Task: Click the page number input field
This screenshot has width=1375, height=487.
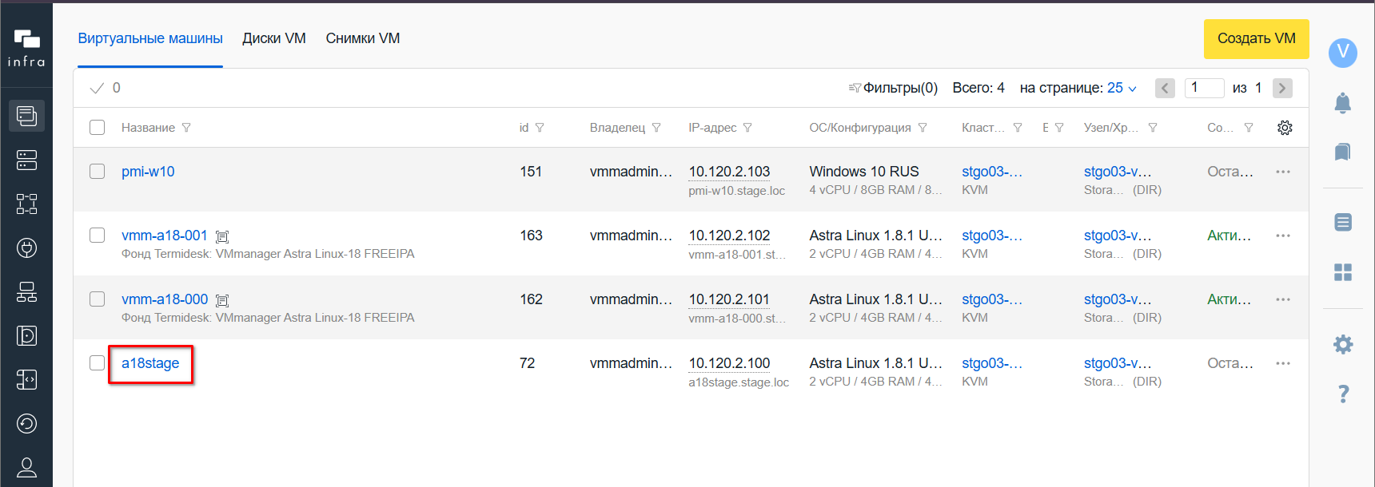Action: [x=1204, y=88]
